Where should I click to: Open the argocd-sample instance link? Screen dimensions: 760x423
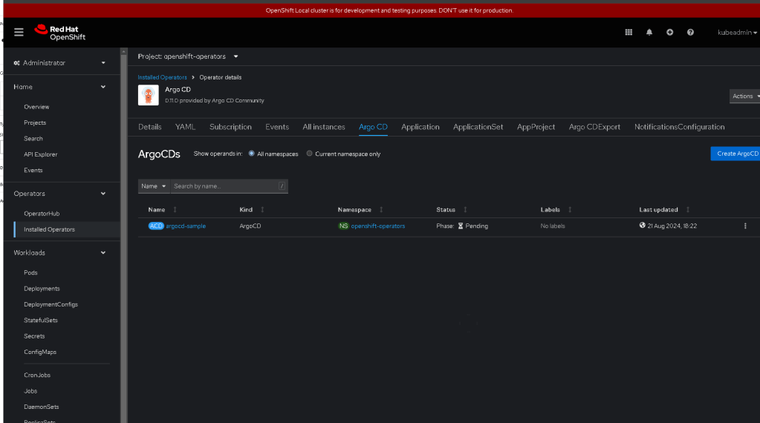[x=186, y=226]
